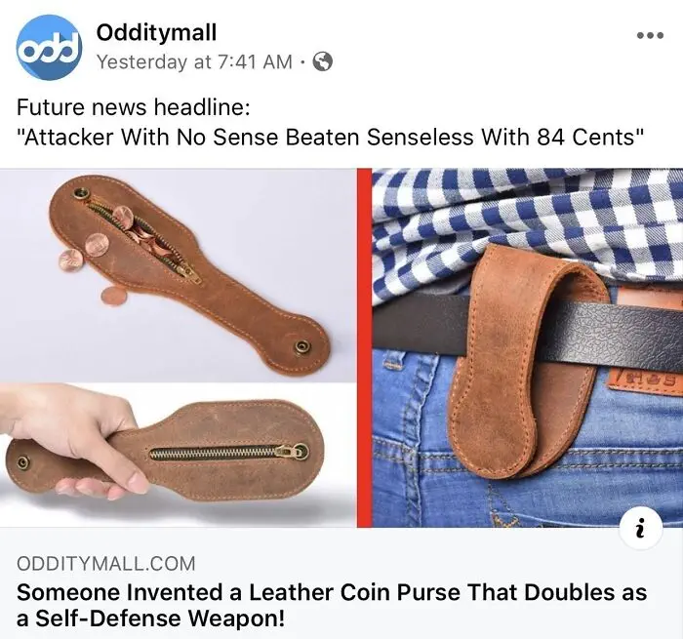Viewport: 683px width, 639px height.
Task: View the open coin purse with pennies photo
Action: [x=179, y=275]
